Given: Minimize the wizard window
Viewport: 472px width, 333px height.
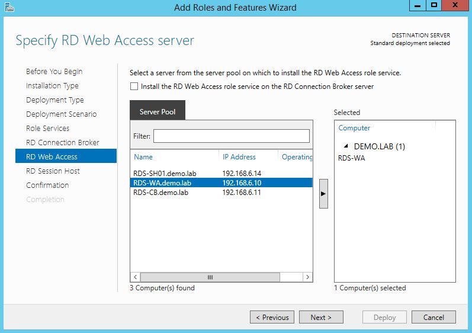Looking at the screenshot, I should point(418,6).
